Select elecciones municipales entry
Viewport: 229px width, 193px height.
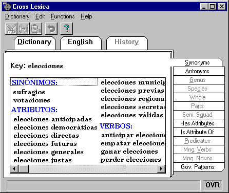(133, 82)
